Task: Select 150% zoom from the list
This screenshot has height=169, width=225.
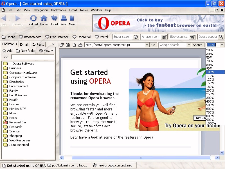Action: pos(215,83)
